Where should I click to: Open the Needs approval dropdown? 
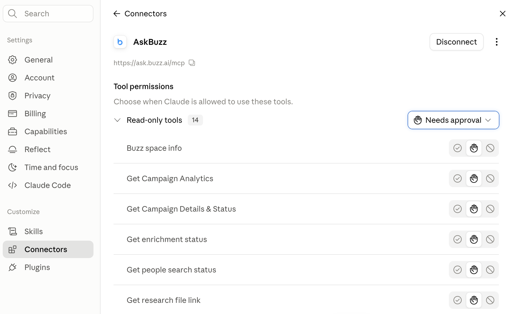pyautogui.click(x=453, y=120)
